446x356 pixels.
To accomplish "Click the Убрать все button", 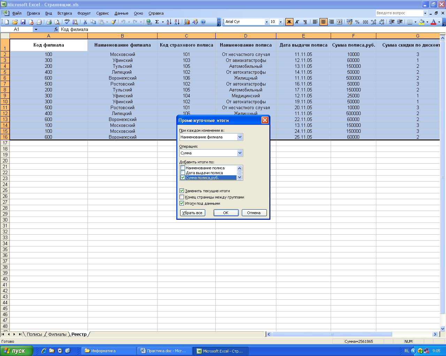I will pyautogui.click(x=192, y=213).
